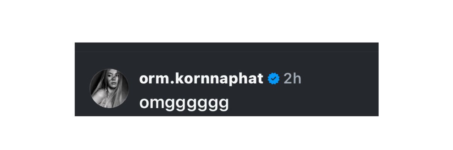The height and width of the screenshot is (150, 453).
Task: Click the orm.kornnaphat username
Action: [201, 79]
